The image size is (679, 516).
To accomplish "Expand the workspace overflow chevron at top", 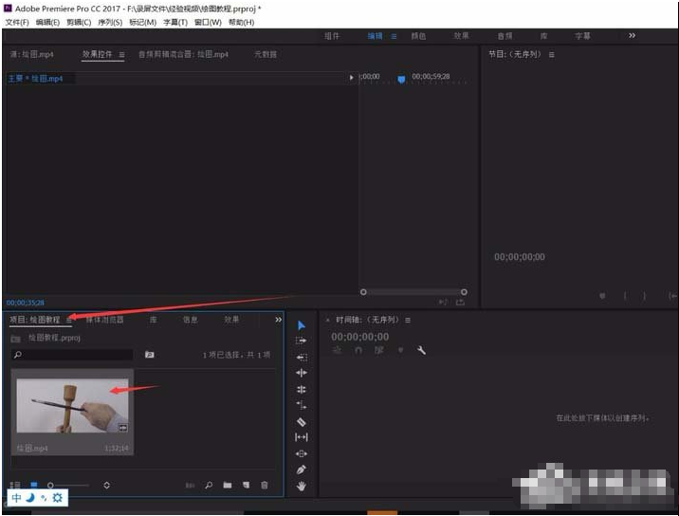I will click(632, 36).
